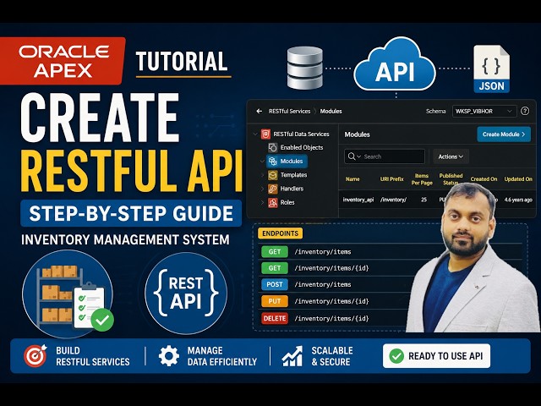Image resolution: width=541 pixels, height=406 pixels.
Task: Click the Handlers tree node icon
Action: pos(272,189)
